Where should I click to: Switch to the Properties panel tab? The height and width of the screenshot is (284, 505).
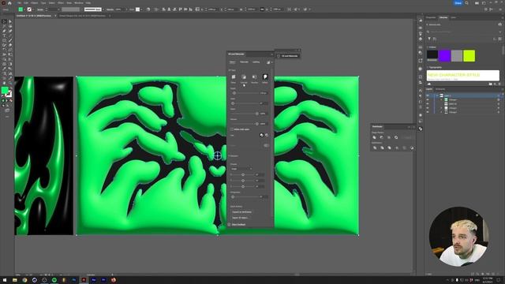coord(431,17)
